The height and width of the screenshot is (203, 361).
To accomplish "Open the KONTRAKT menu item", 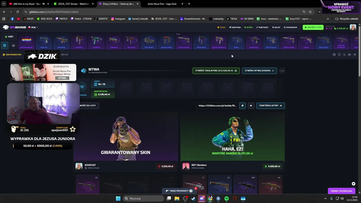I will [x=262, y=27].
